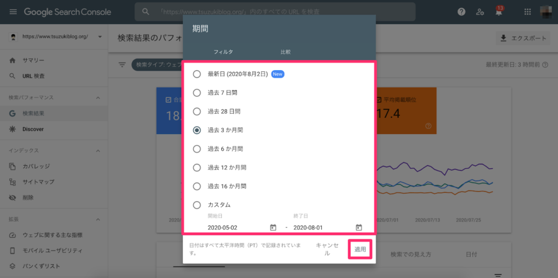Open notifications bell with 13 badge
The image size is (558, 278).
tap(499, 11)
